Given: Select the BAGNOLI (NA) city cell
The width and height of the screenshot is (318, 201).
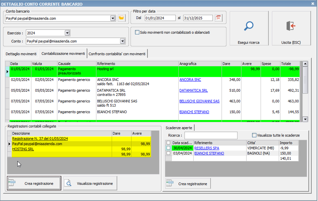Looking at the screenshot, I should point(263,153).
